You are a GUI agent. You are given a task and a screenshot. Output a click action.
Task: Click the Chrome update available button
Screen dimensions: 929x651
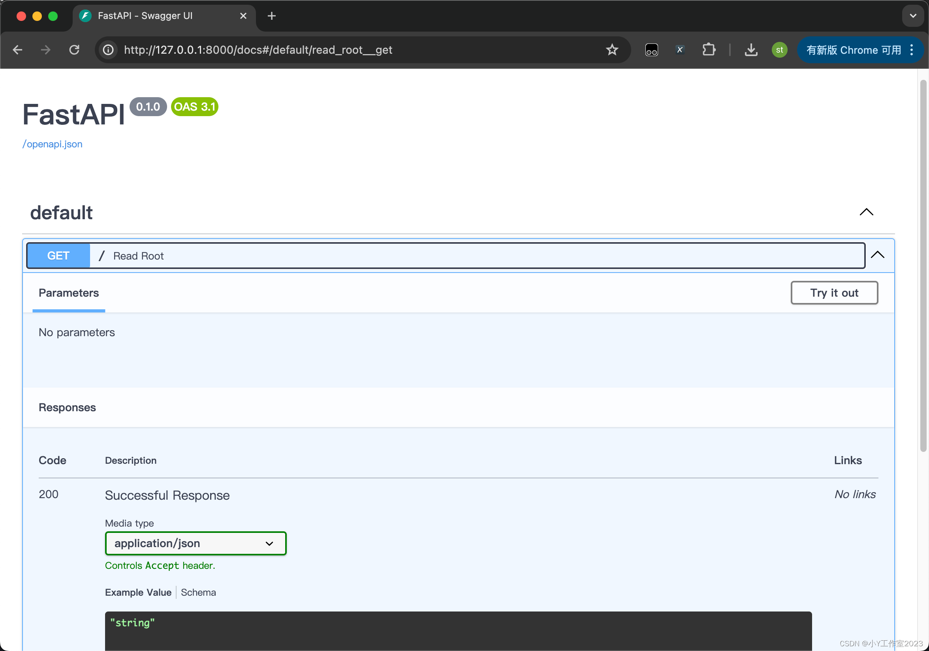pyautogui.click(x=853, y=50)
